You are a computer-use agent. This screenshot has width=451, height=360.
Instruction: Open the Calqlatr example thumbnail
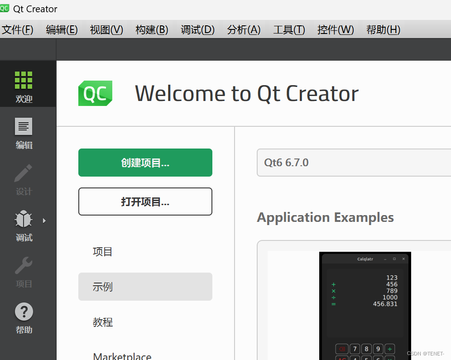365,306
